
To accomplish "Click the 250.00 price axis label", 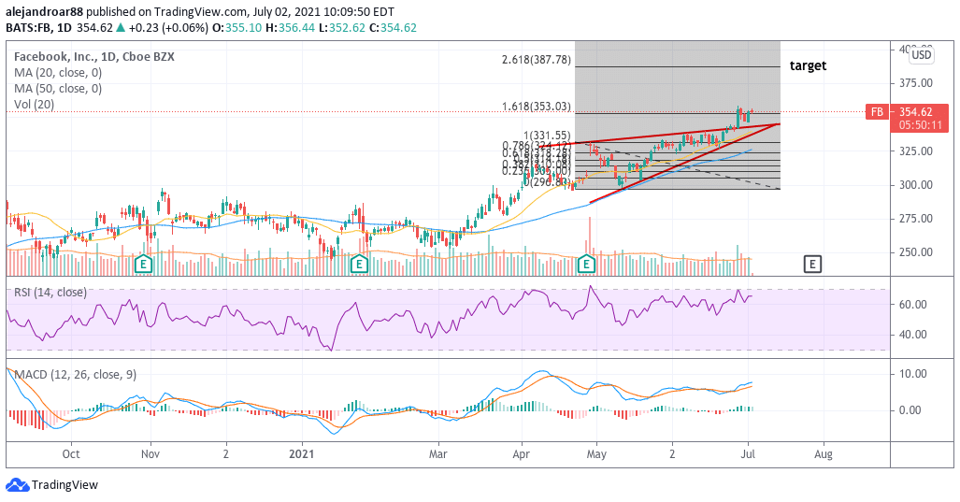I will click(x=916, y=252).
